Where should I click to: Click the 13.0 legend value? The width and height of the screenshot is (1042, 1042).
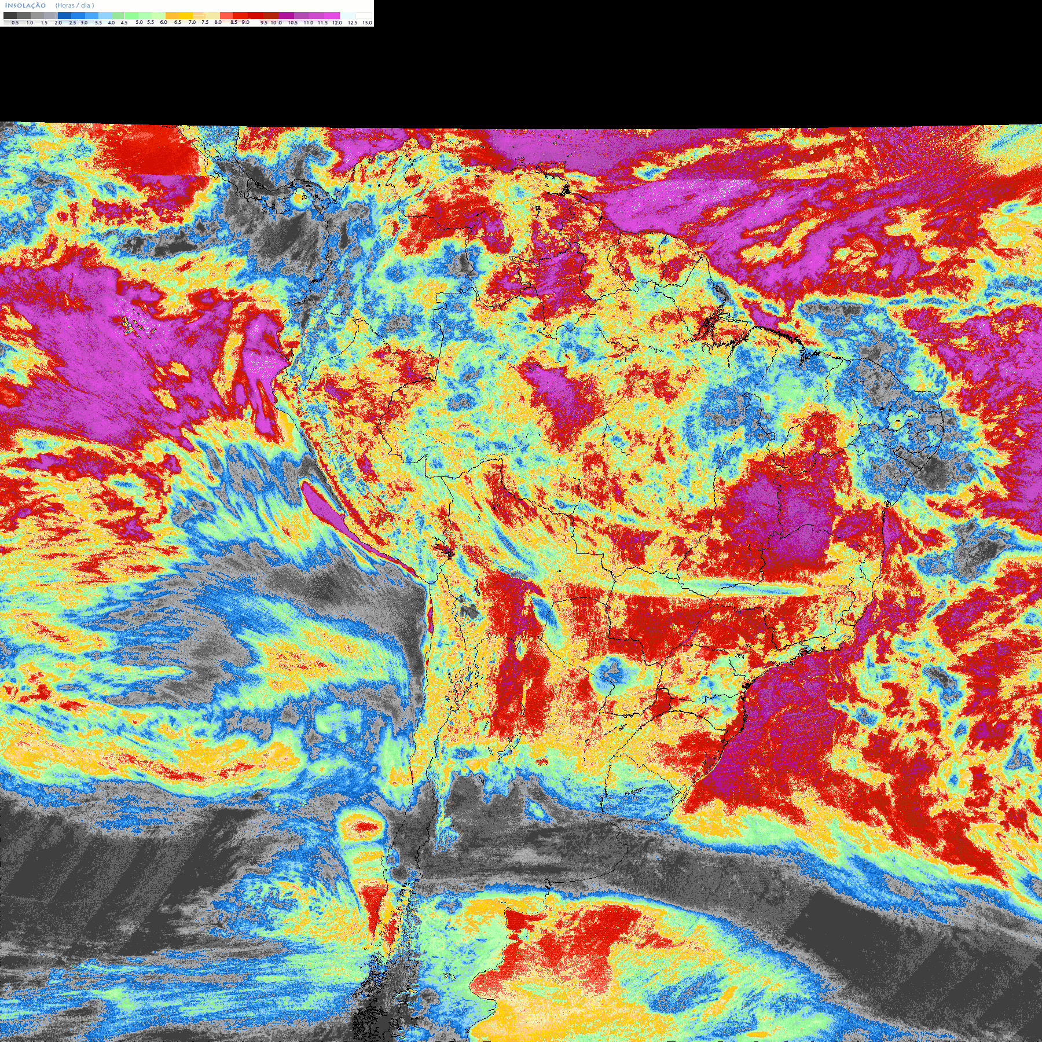point(367,23)
